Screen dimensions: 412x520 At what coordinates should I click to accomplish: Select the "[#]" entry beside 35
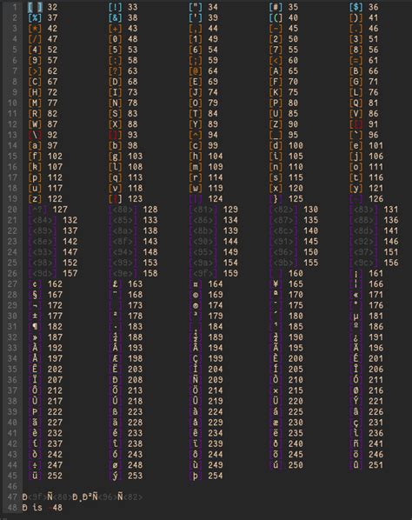pos(276,7)
